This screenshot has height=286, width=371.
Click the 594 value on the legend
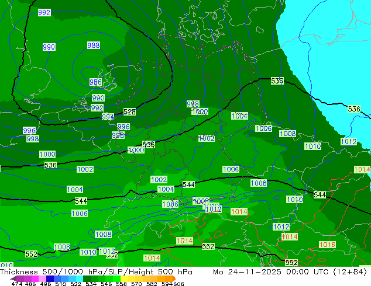(167, 284)
